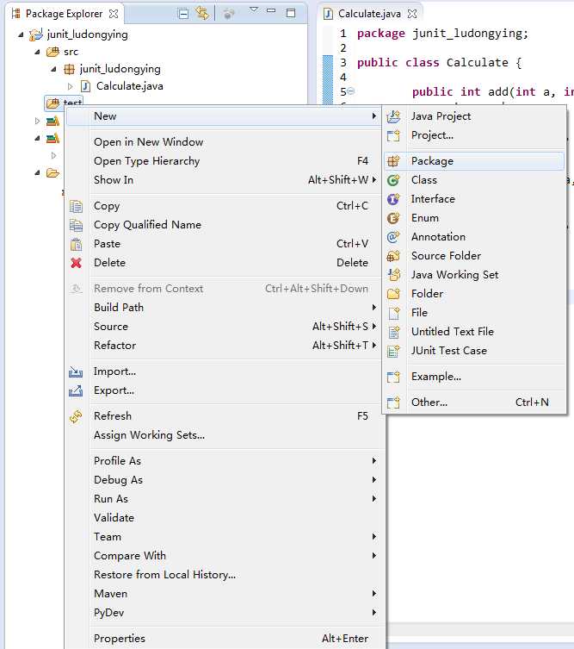
Task: Click the File icon in New submenu
Action: point(394,313)
